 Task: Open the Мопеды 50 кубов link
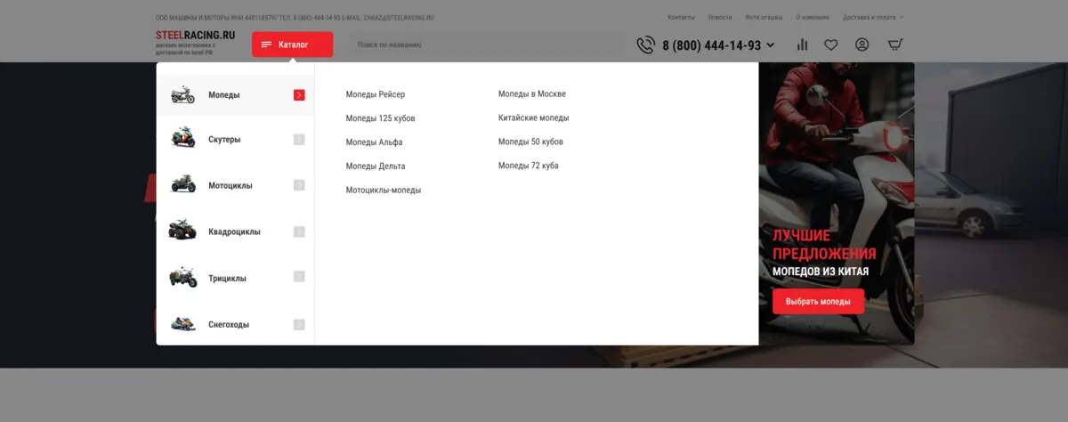(530, 142)
